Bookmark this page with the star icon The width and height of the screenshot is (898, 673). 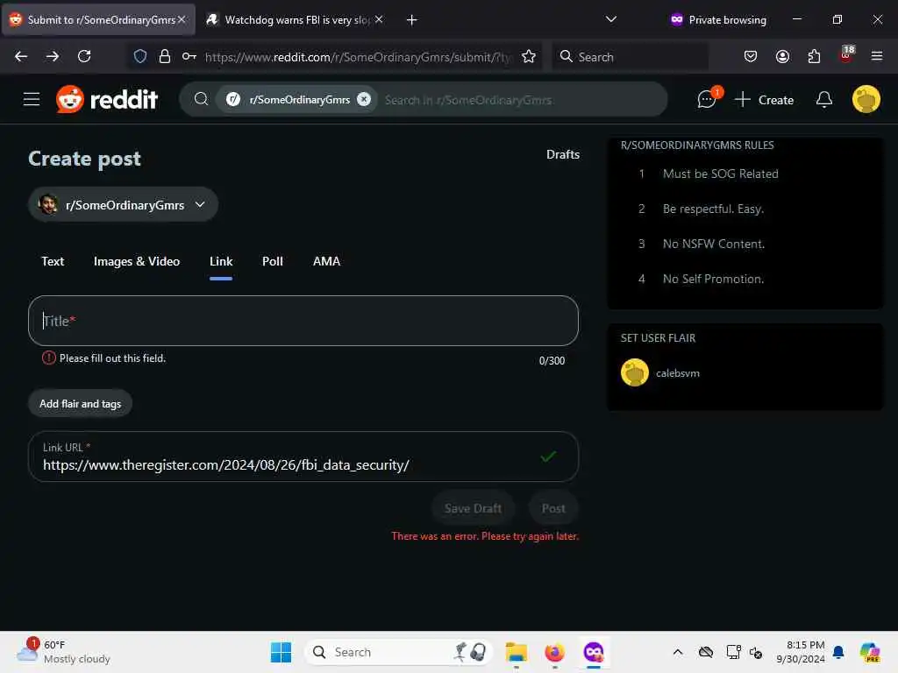(x=529, y=56)
